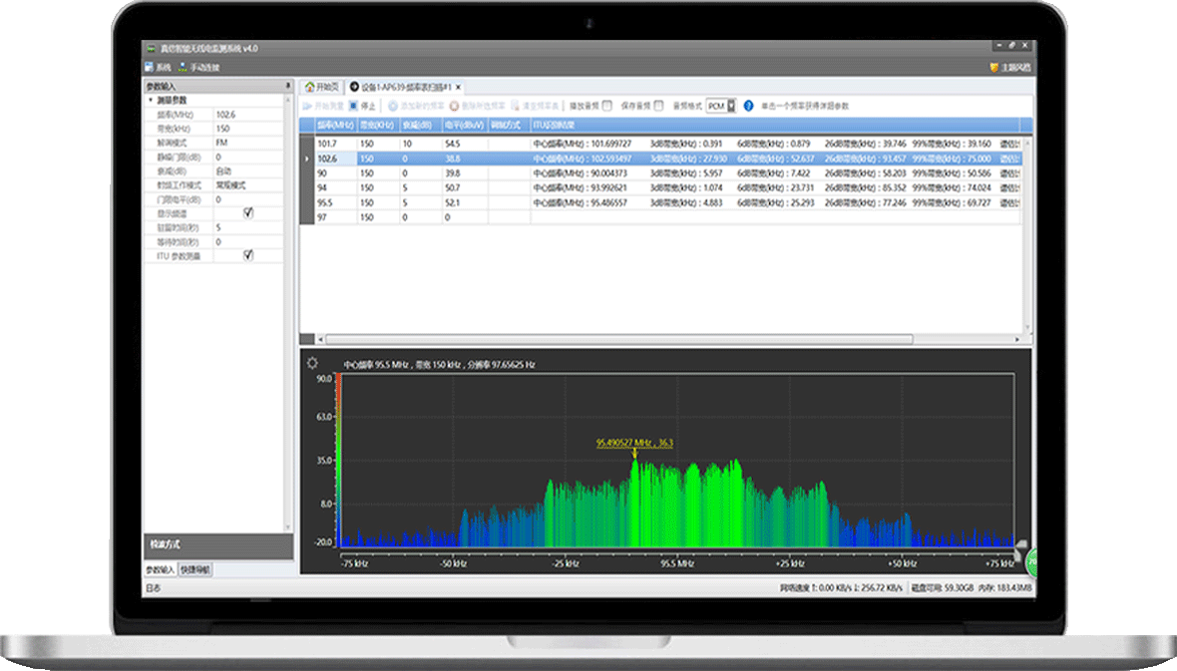
Task: Click the dwell time field showing 5
Action: pos(248,227)
